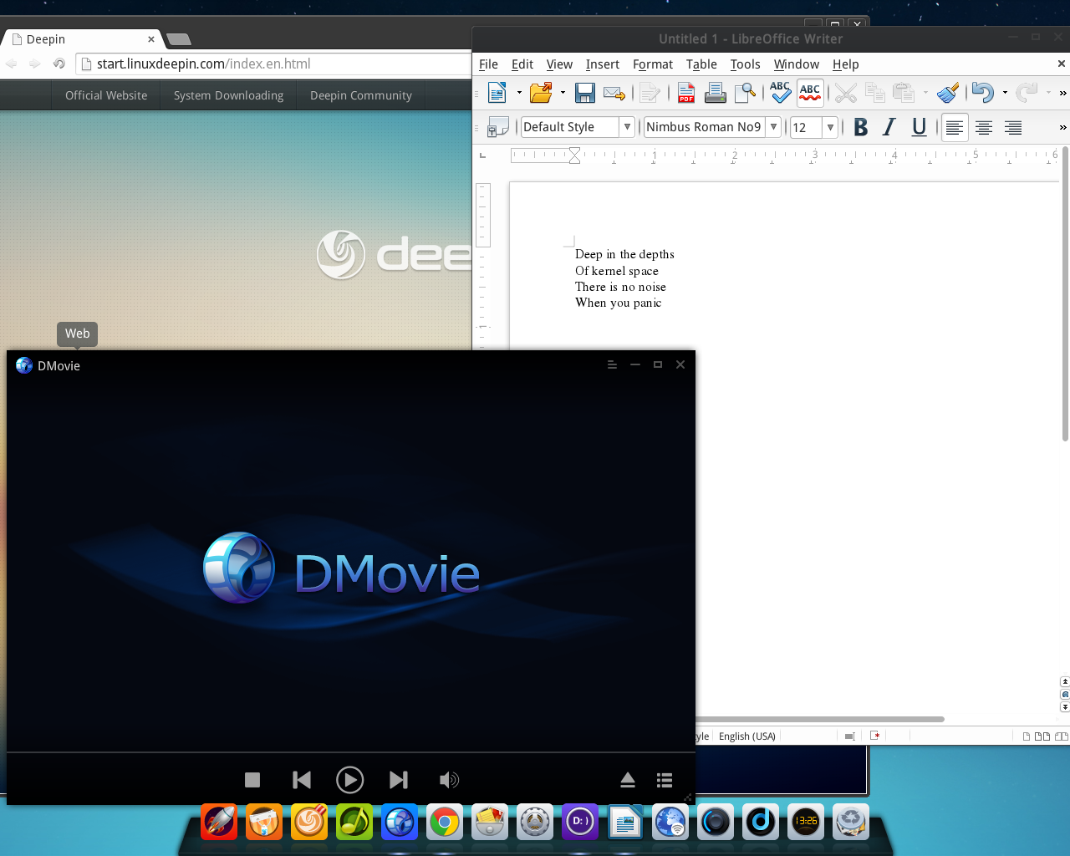Open the Table menu in Writer
This screenshot has width=1070, height=856.
click(x=701, y=64)
